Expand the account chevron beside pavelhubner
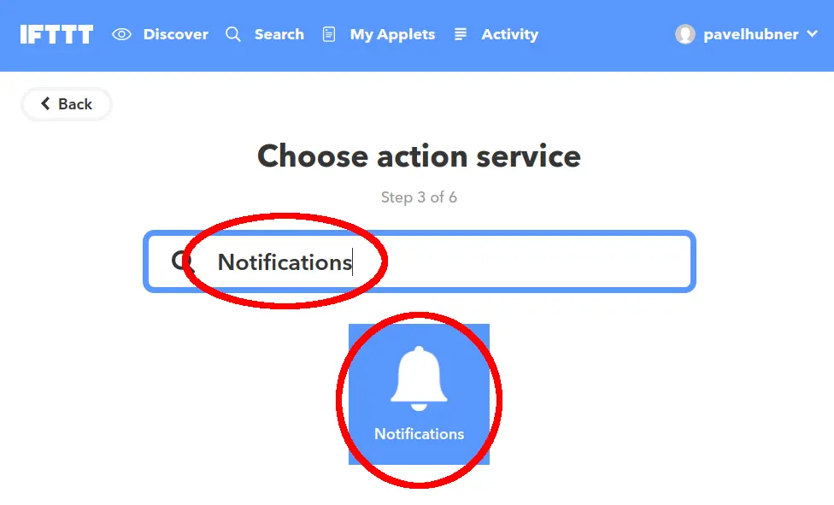834x505 pixels. 812,34
